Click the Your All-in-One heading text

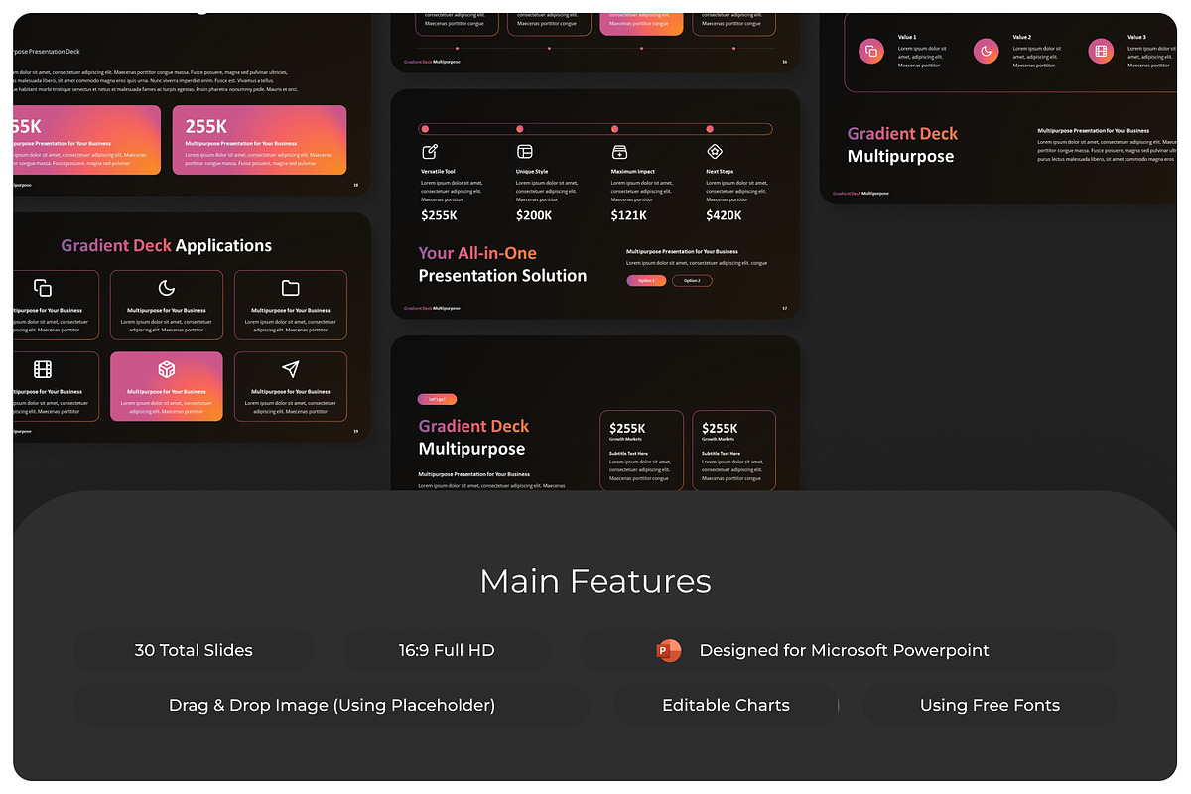click(x=477, y=253)
